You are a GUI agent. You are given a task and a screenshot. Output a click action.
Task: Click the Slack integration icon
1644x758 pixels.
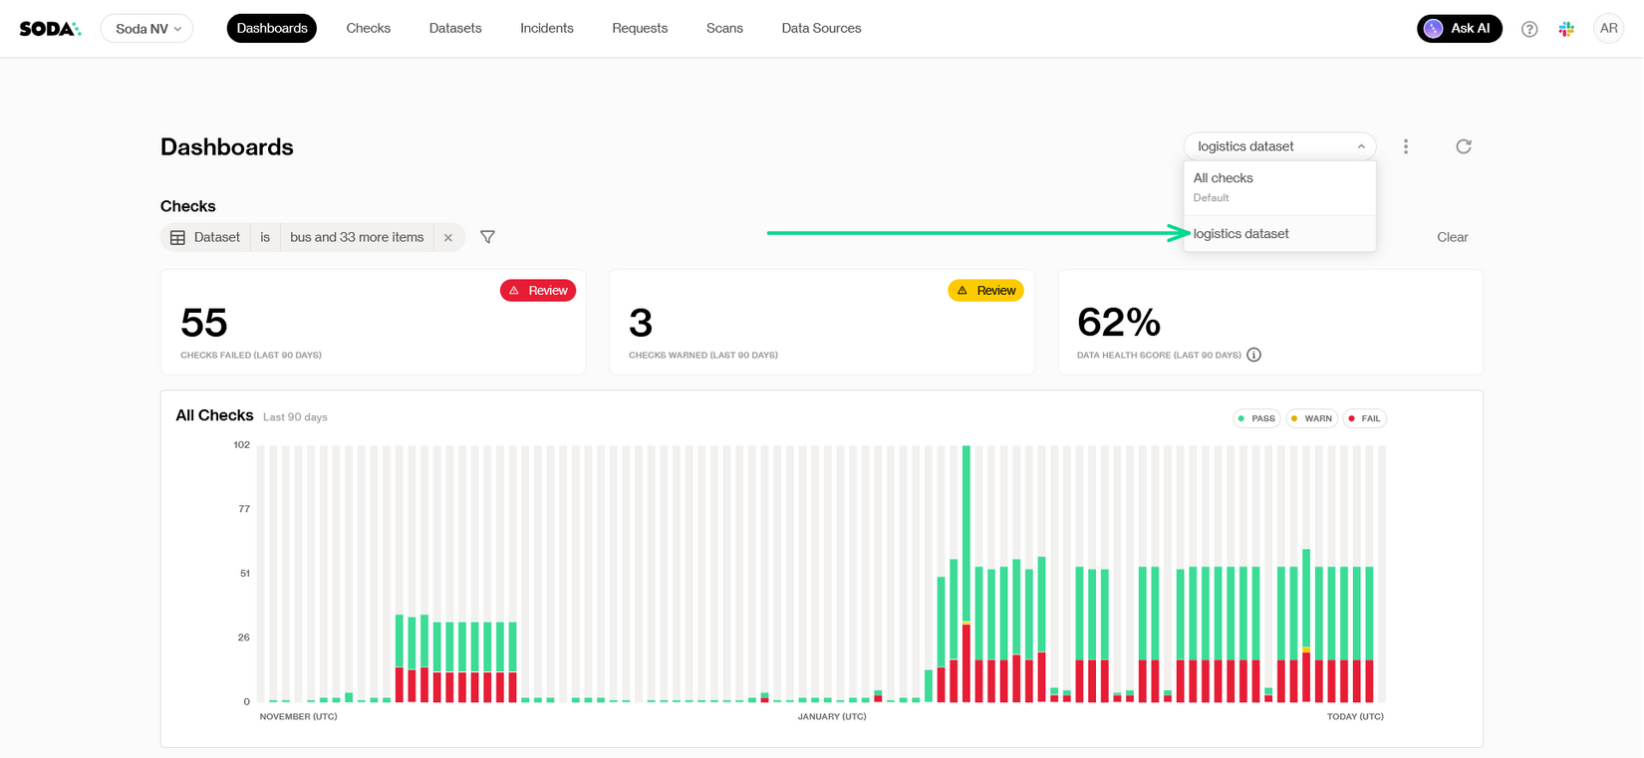(1566, 29)
